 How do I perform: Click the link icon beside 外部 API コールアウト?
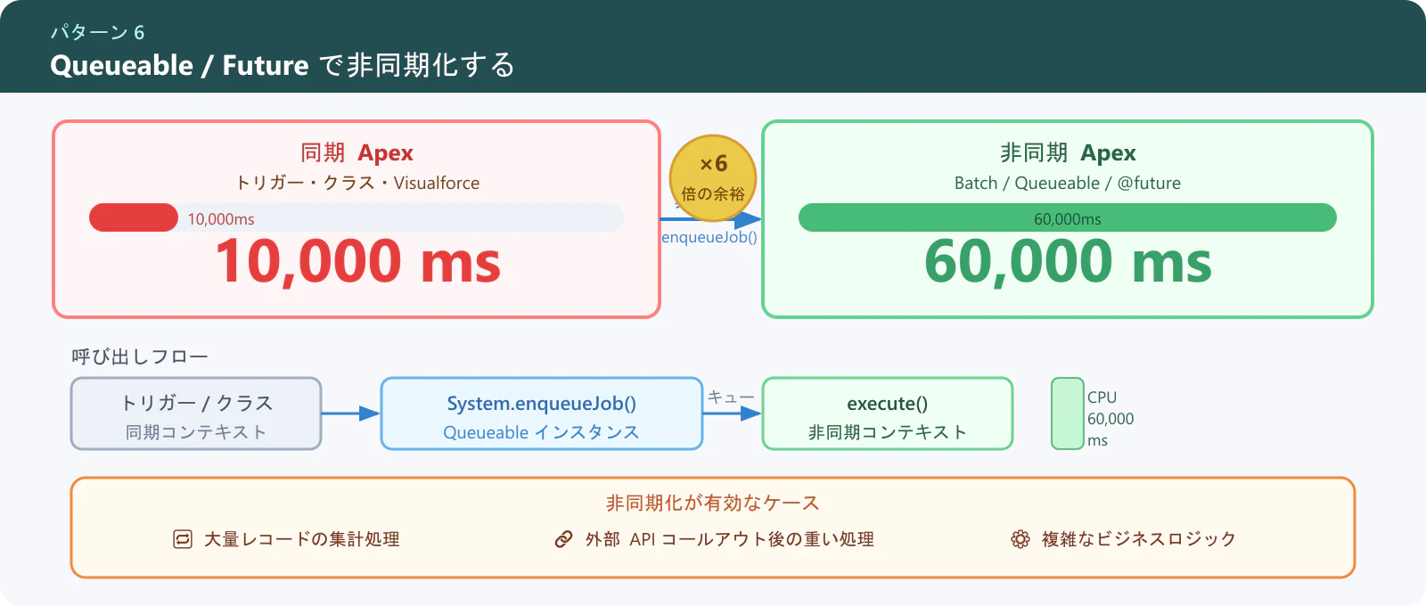coord(563,539)
